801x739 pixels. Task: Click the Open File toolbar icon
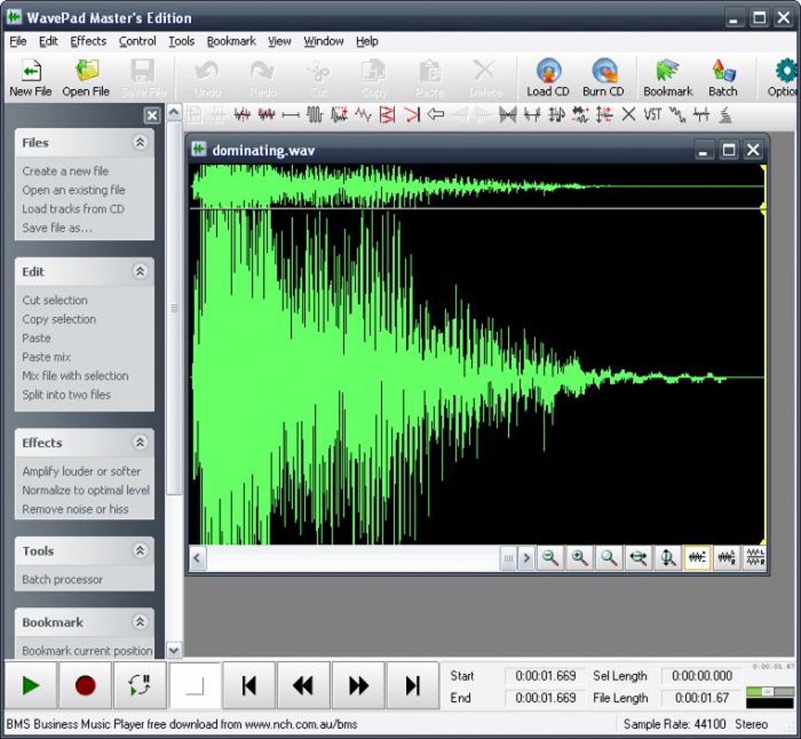pos(86,77)
